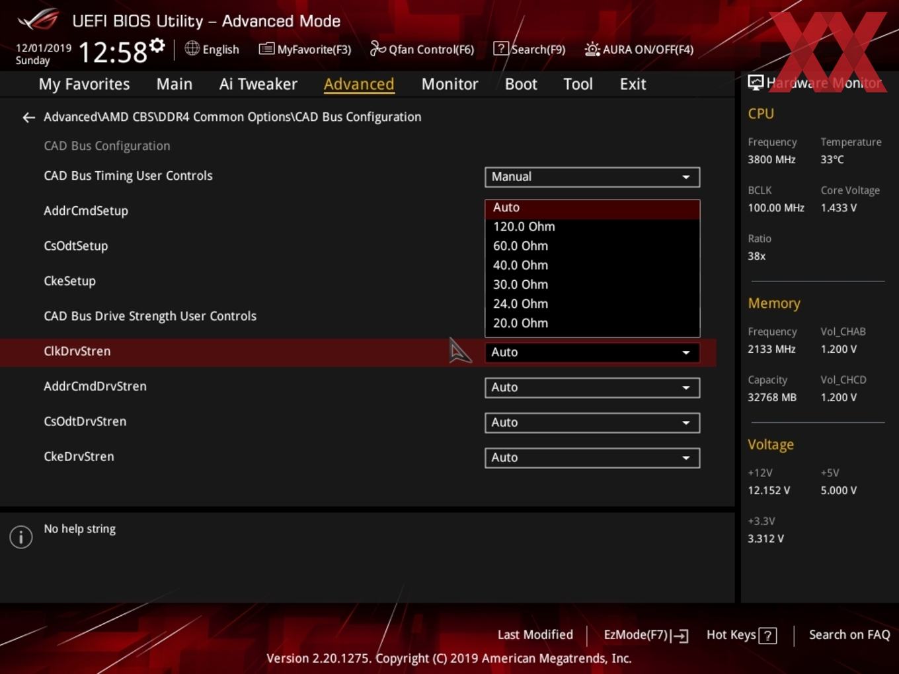Choose 20.0 Ohm option
The height and width of the screenshot is (674, 899).
point(592,323)
